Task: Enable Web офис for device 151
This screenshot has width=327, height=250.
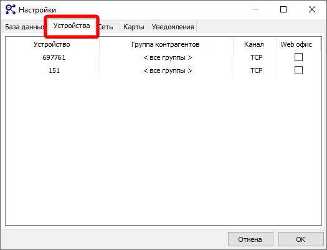Action: (298, 70)
